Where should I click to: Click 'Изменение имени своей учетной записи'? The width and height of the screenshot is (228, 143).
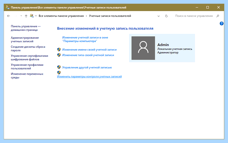89,50
